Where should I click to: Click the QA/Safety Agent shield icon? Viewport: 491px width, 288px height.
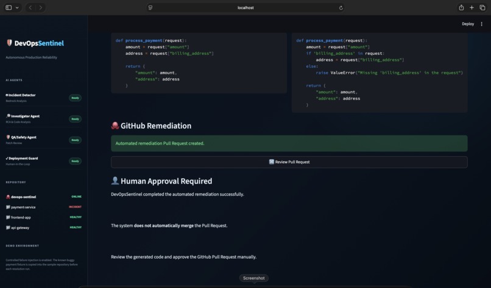pyautogui.click(x=8, y=137)
